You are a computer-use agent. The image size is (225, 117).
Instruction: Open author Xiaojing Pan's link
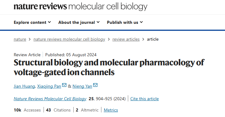pos(49,86)
